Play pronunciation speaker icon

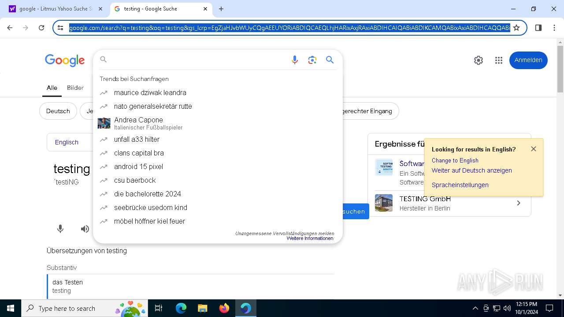[85, 229]
